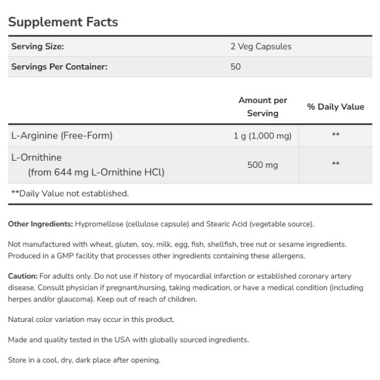The image size is (380, 380).
Task: Click the % Daily Value column header
Action: [335, 107]
